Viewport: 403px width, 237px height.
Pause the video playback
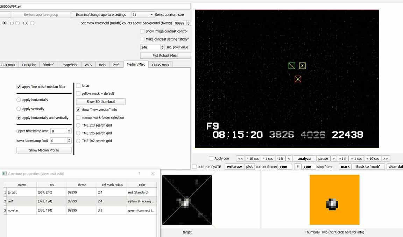(323, 158)
